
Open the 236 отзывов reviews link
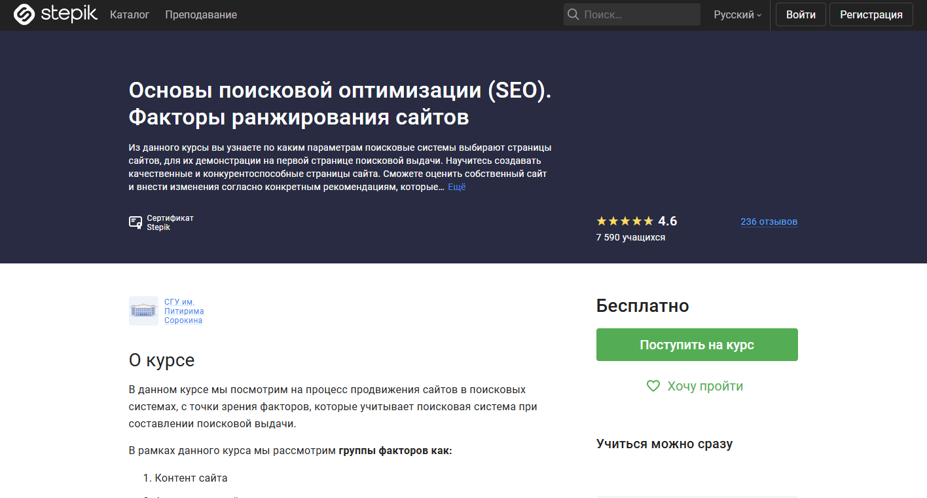[769, 221]
